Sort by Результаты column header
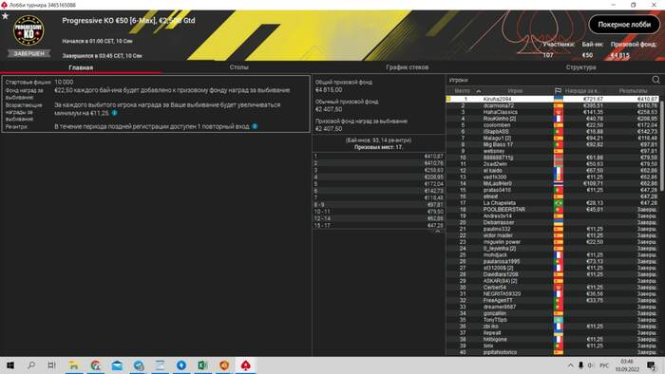The height and width of the screenshot is (374, 665). [x=633, y=90]
